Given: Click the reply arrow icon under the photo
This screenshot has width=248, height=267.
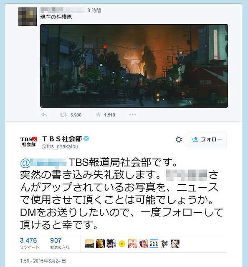Looking at the screenshot, I should [44, 115].
